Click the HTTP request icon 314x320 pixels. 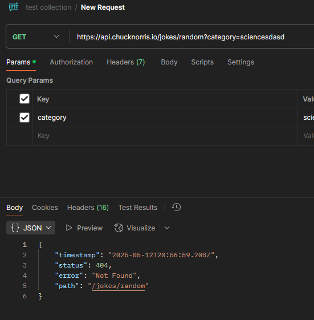(14, 7)
